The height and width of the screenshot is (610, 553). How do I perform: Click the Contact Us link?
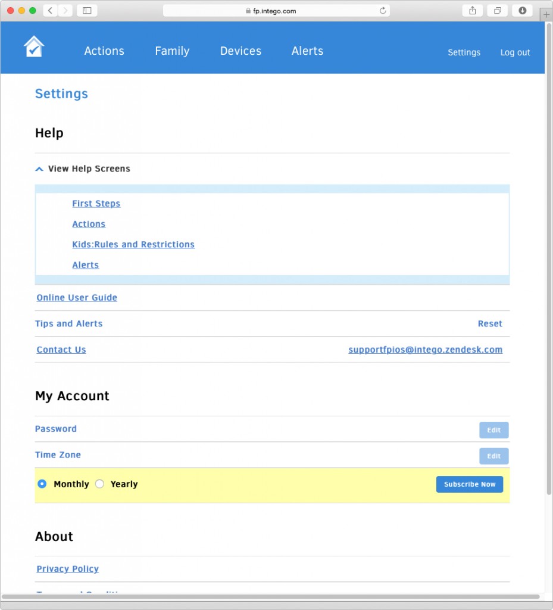pos(61,350)
